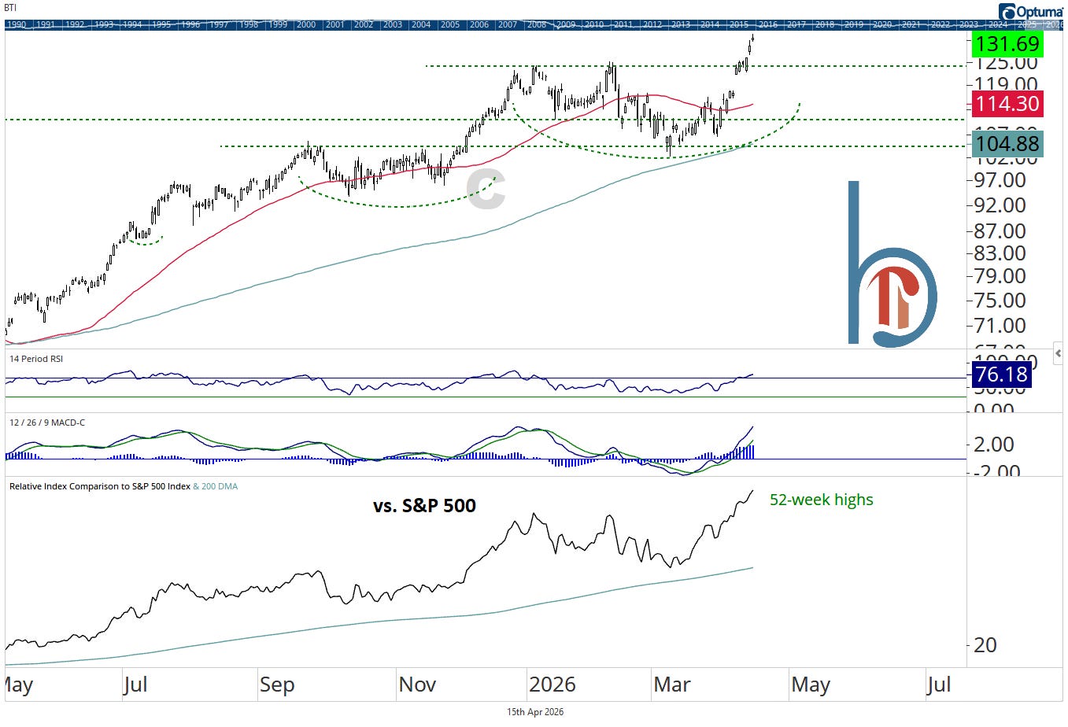The height and width of the screenshot is (727, 1068).
Task: Click the Mar label on date axis
Action: pos(672,685)
